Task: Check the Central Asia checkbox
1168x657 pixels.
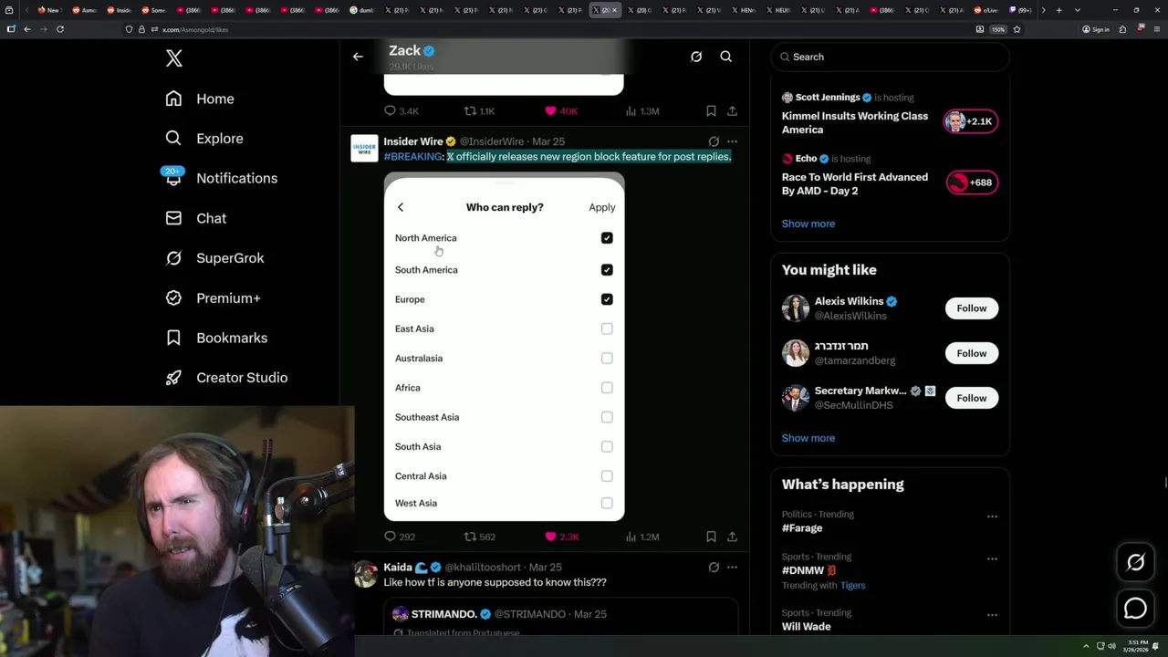Action: click(x=607, y=475)
